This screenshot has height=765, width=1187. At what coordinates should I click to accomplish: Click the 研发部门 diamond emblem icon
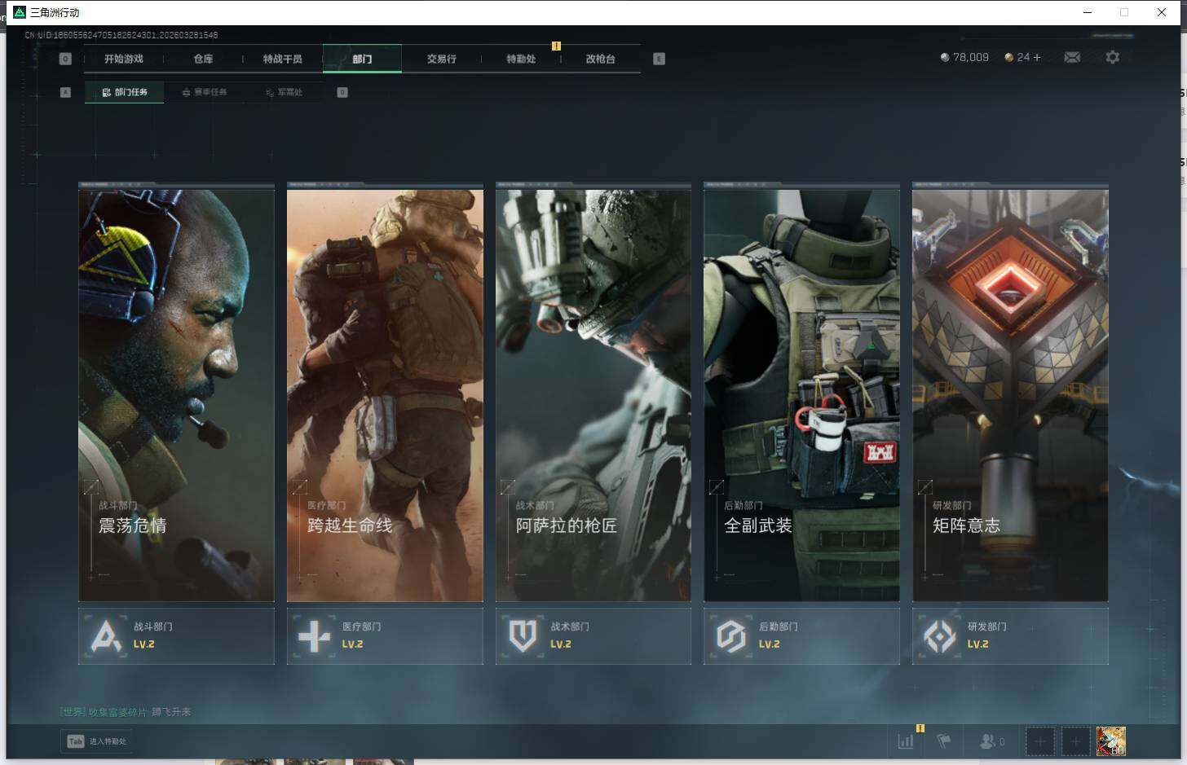[x=939, y=636]
